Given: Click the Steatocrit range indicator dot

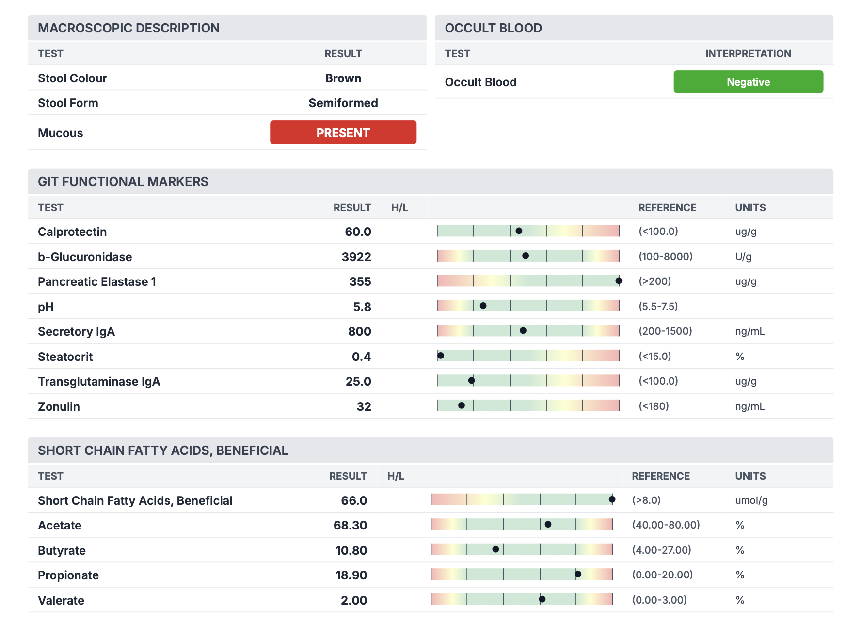Looking at the screenshot, I should 441,356.
